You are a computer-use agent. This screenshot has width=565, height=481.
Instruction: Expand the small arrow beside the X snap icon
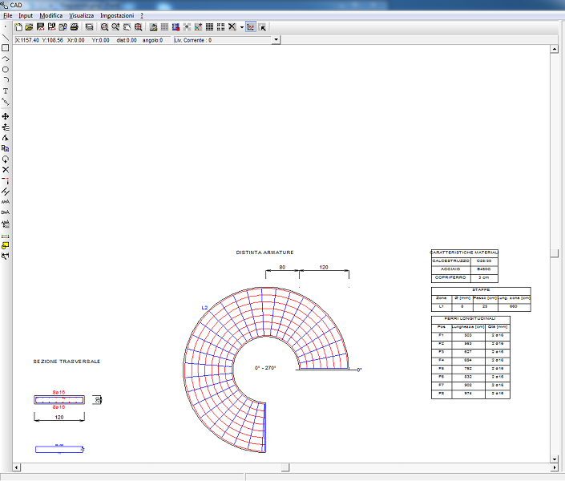[x=242, y=27]
